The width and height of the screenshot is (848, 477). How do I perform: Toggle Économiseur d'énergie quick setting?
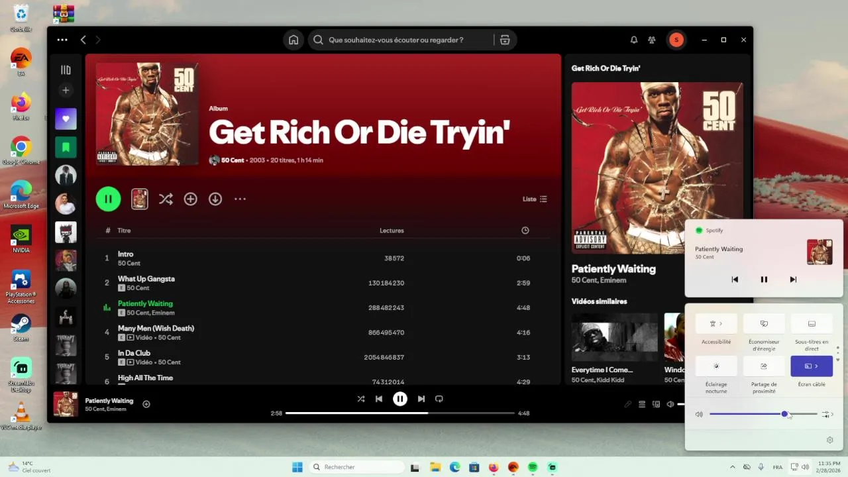(x=764, y=324)
